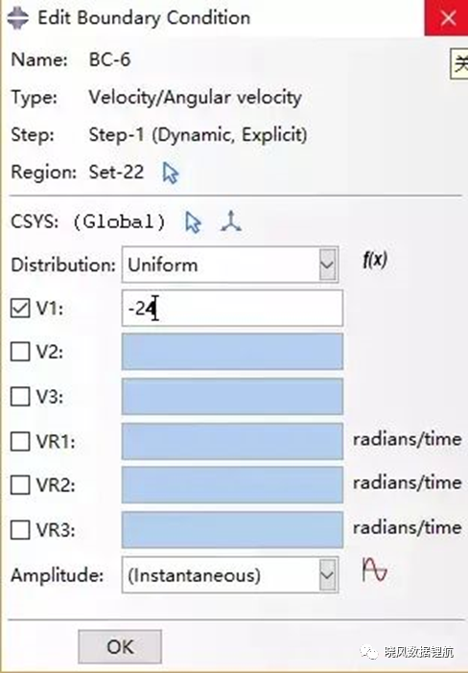Click the CSYS selection arrow icon
Viewport: 468px width, 673px height.
tap(193, 222)
